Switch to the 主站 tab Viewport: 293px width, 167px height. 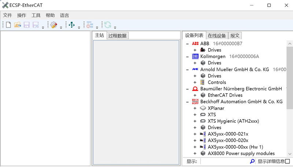point(99,35)
